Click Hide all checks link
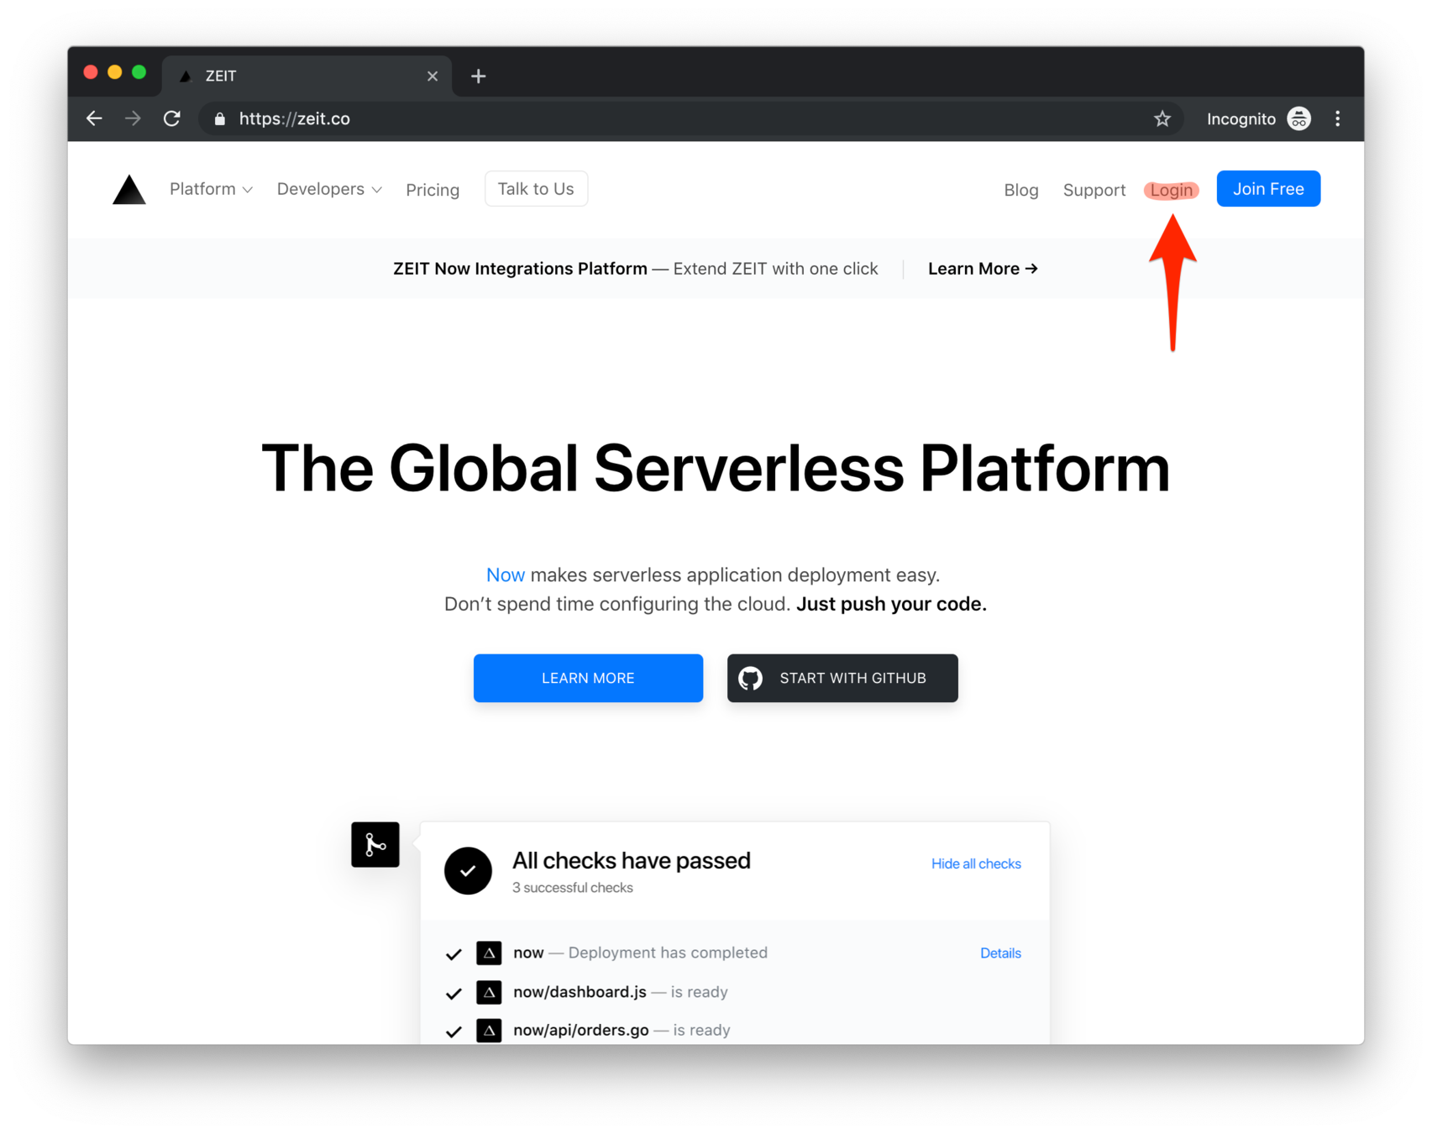Screen dimensions: 1432x1134 (976, 864)
